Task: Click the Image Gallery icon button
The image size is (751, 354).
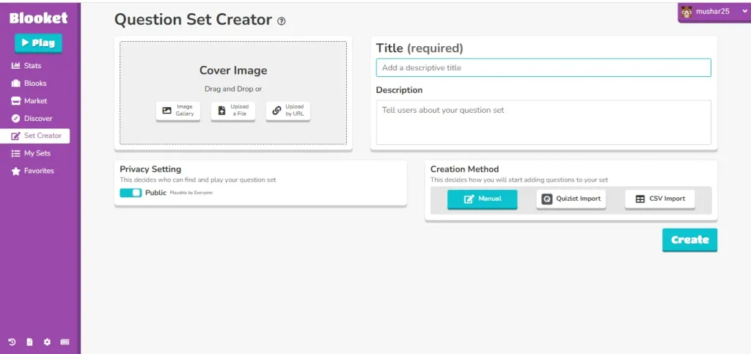Action: coord(178,111)
